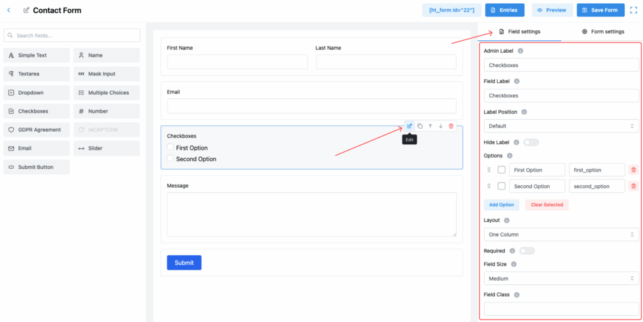This screenshot has height=322, width=643.
Task: Click Label Position info icon
Action: 524,112
